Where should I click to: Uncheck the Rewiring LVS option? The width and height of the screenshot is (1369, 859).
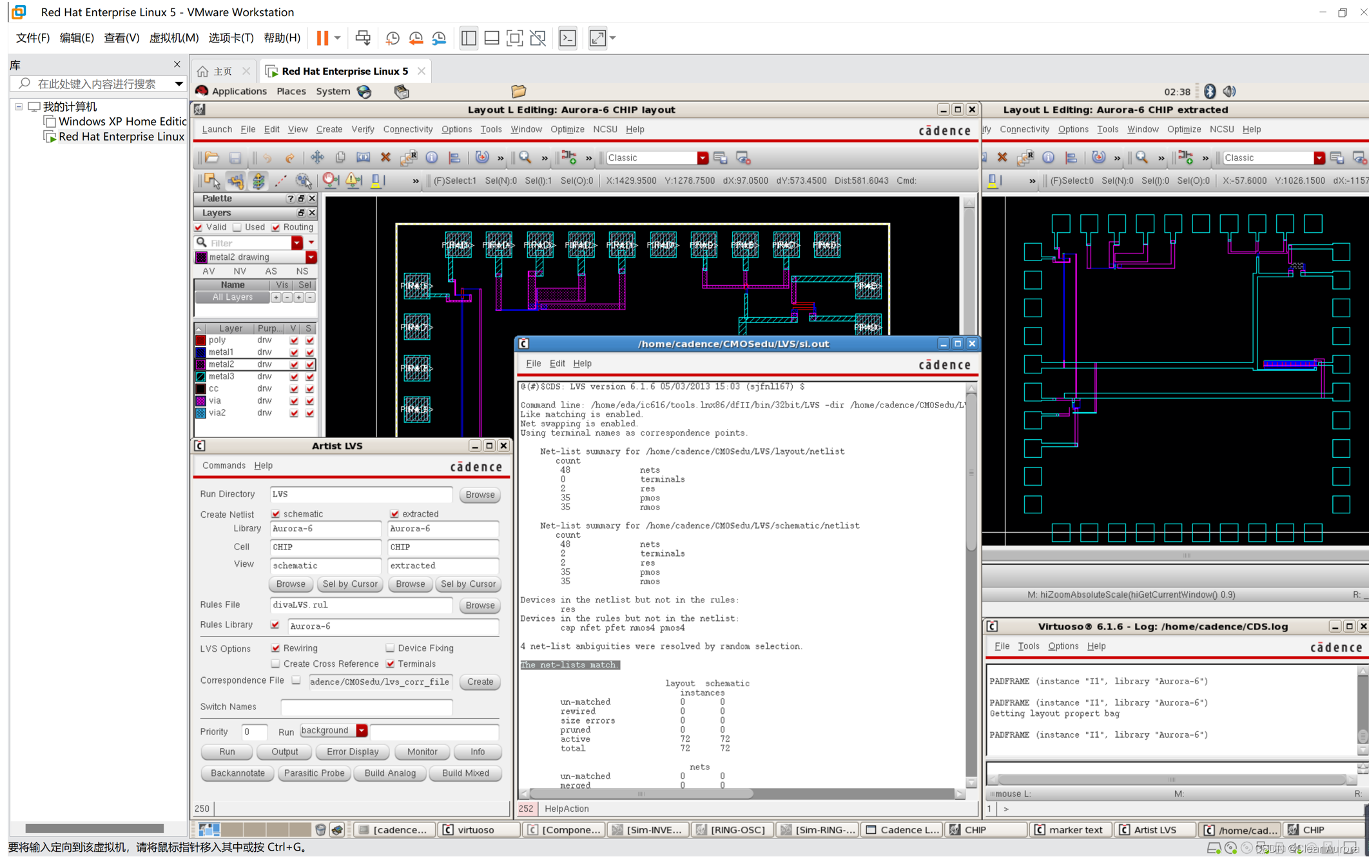click(x=276, y=648)
